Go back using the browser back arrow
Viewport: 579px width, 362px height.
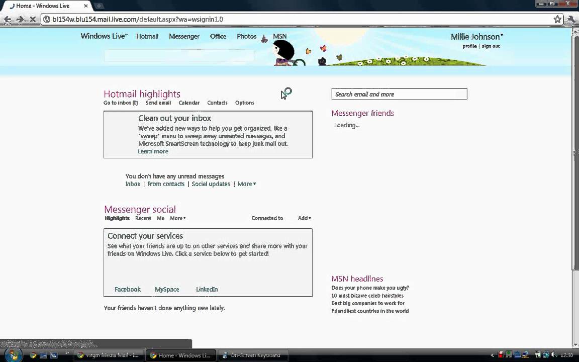tap(8, 19)
